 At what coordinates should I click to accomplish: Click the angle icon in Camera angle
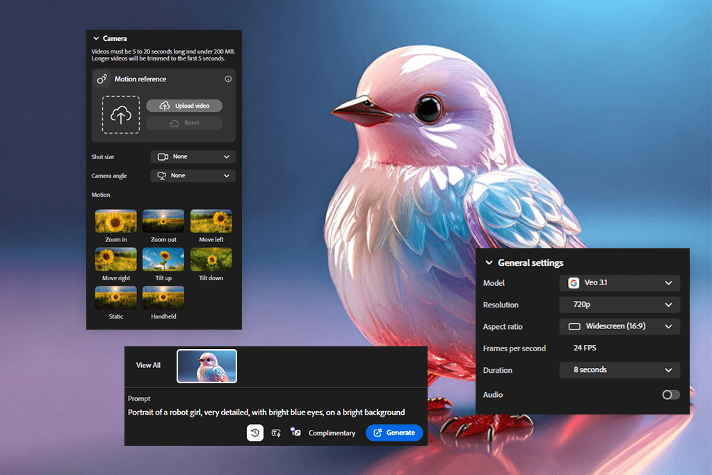pos(161,176)
